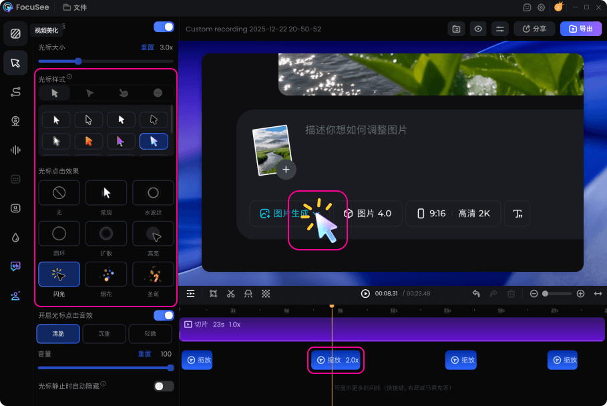Switch to the round dot cursor style tab
The height and width of the screenshot is (406, 607).
(158, 93)
